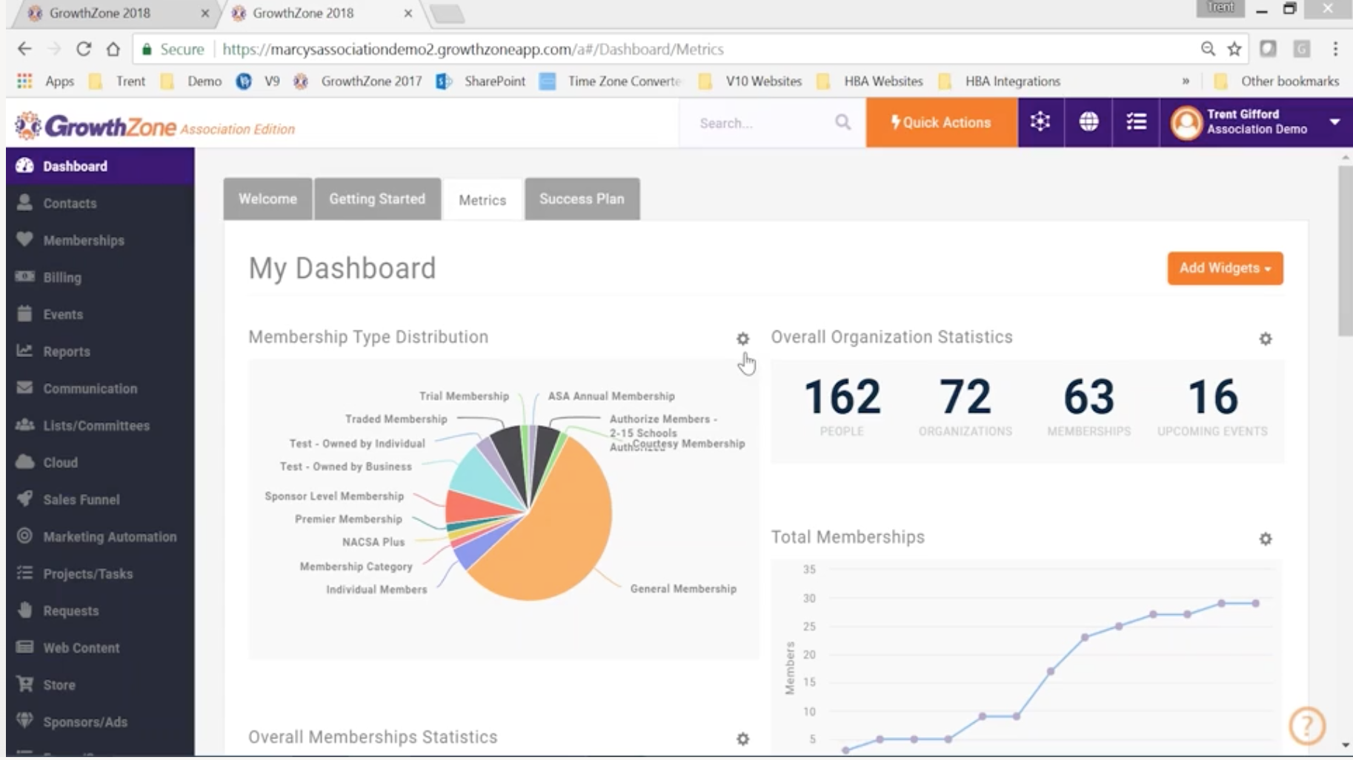Screen dimensions: 1353x760
Task: Open Requests hand icon
Action: pos(24,610)
